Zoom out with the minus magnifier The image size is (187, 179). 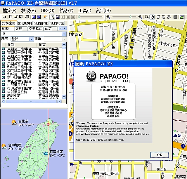(108, 17)
